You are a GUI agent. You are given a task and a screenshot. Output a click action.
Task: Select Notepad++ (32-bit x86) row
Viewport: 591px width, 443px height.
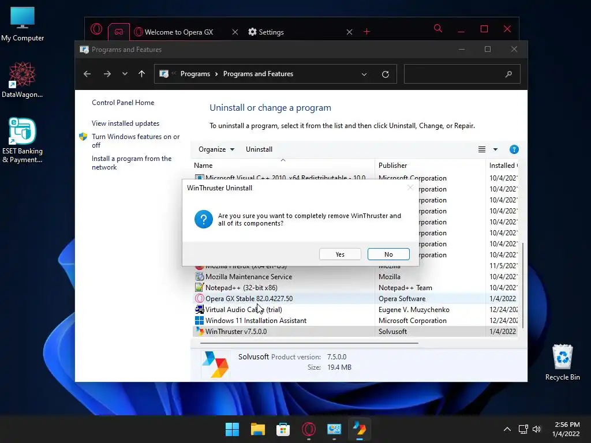(x=355, y=287)
